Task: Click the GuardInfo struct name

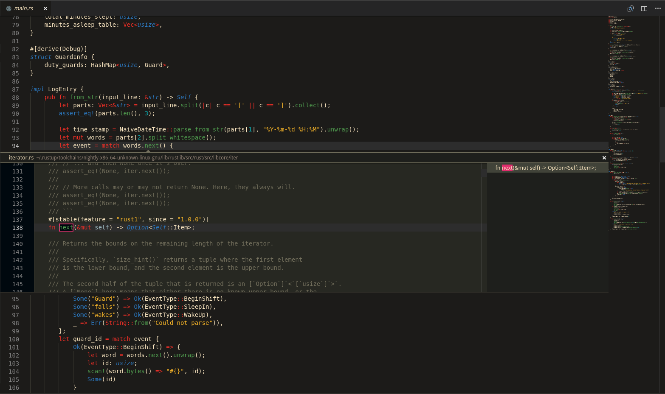Action: click(71, 57)
